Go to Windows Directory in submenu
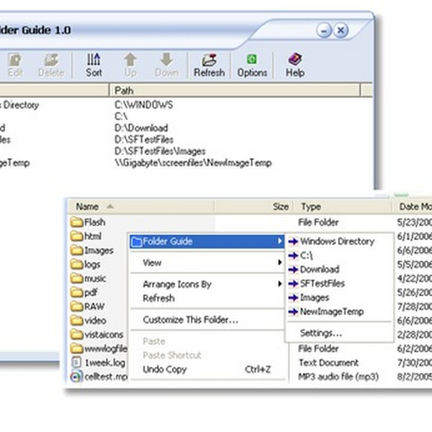The height and width of the screenshot is (432, 432). pos(339,241)
